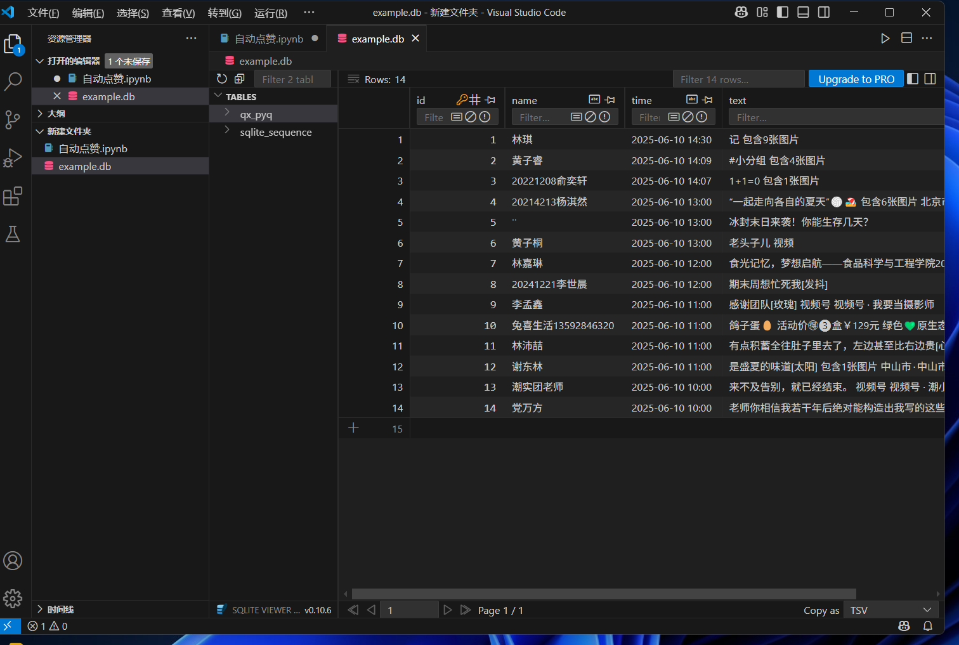The image size is (959, 645).
Task: Click the run triangle in the editor toolbar
Action: (x=885, y=39)
